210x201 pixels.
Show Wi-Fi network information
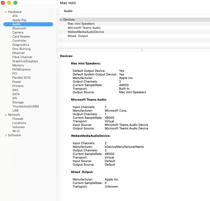pos(16,131)
